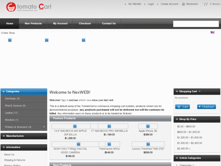The height and width of the screenshot is (166, 221).
Task: Click the Login link
Action: click(x=151, y=4)
